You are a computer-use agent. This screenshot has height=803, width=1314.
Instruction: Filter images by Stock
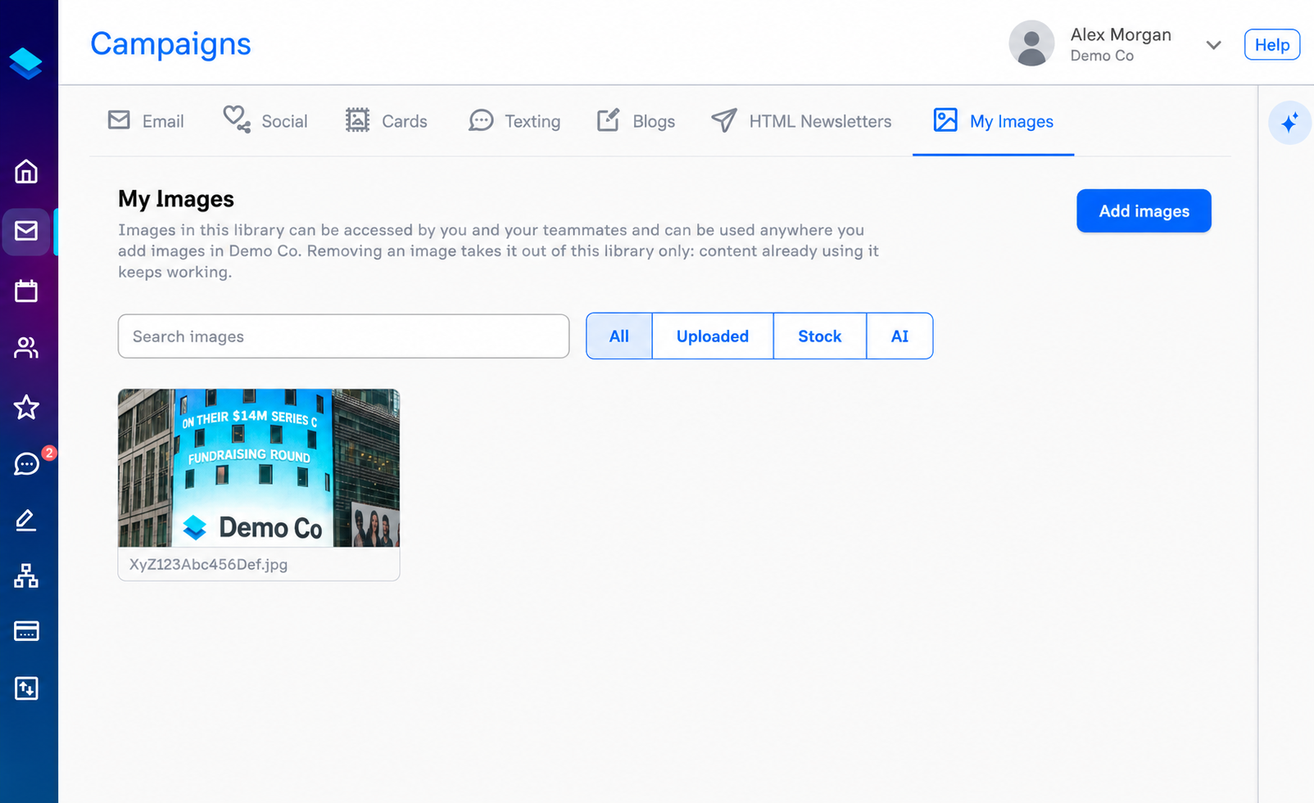pos(820,336)
